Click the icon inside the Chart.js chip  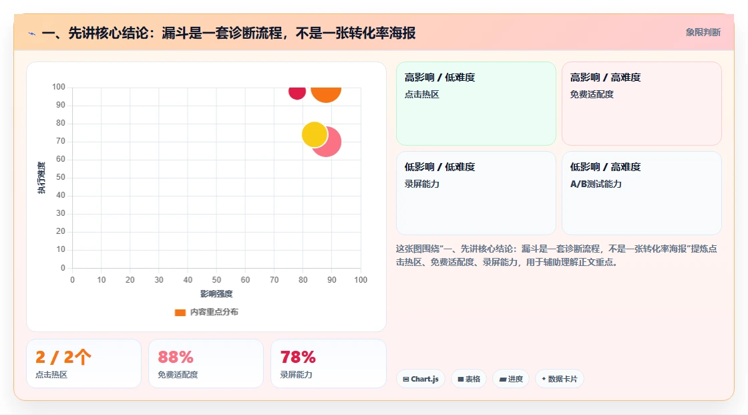pos(406,379)
